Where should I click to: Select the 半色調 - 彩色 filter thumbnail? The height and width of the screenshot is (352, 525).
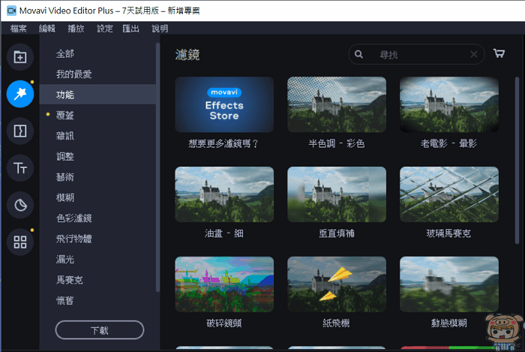point(337,104)
